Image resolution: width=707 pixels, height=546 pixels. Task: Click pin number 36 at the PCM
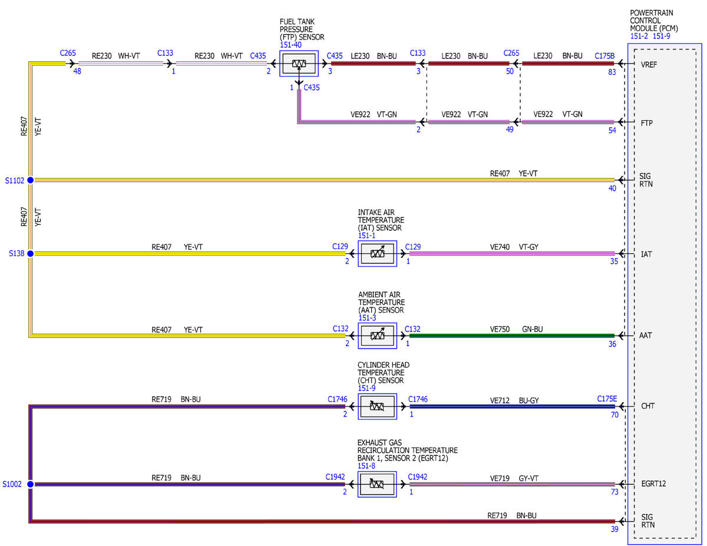pyautogui.click(x=613, y=344)
